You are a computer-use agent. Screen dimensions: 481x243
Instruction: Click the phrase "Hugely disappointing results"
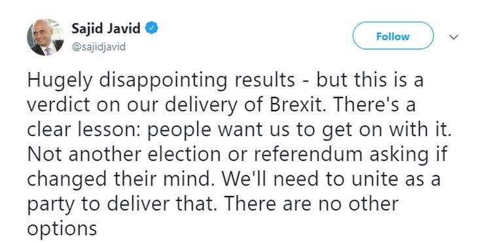pos(161,81)
